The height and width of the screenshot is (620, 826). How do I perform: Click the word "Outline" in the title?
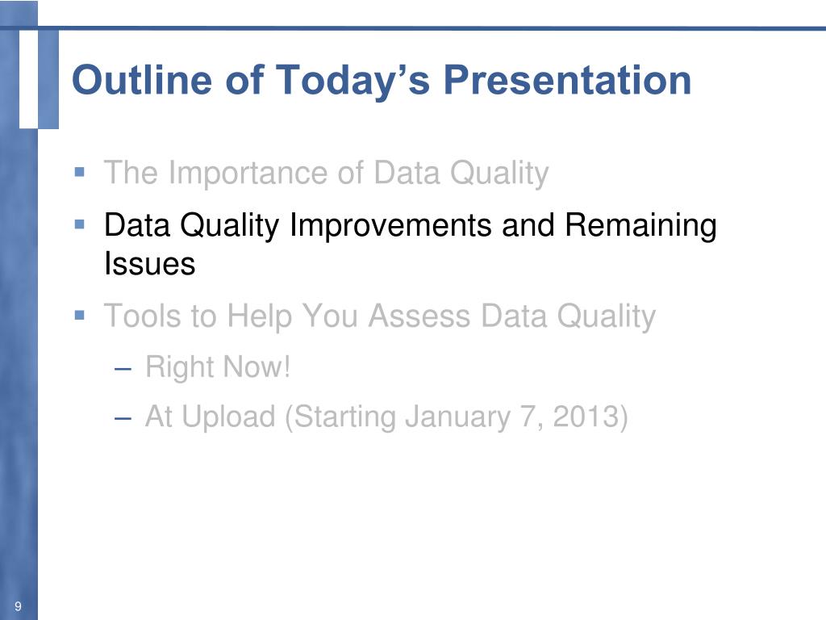143,80
